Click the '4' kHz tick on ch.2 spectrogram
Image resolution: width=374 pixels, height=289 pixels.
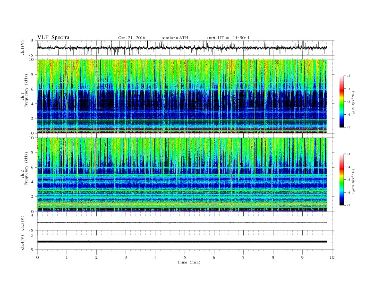(33, 182)
